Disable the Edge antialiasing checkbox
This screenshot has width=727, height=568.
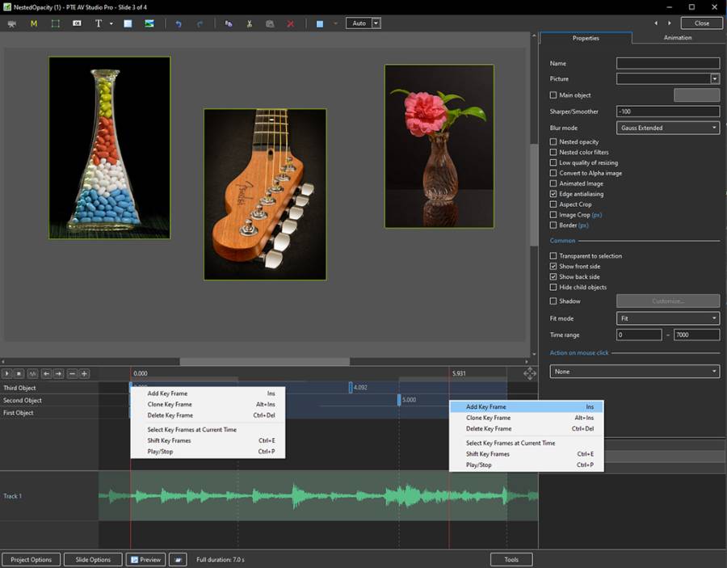(x=553, y=195)
